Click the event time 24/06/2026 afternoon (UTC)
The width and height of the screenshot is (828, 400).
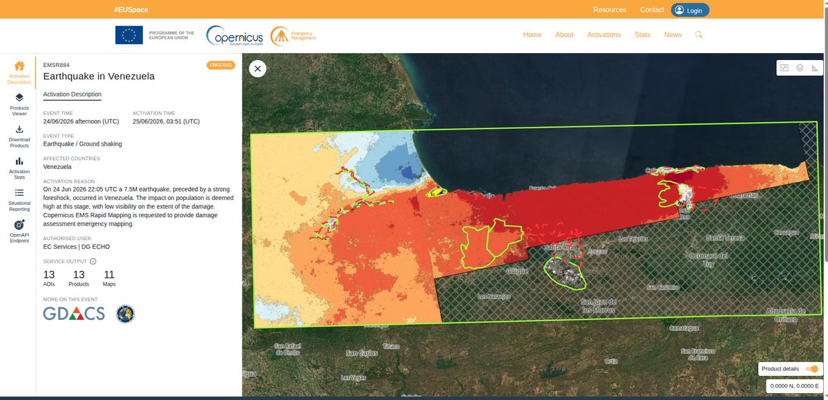coord(81,121)
